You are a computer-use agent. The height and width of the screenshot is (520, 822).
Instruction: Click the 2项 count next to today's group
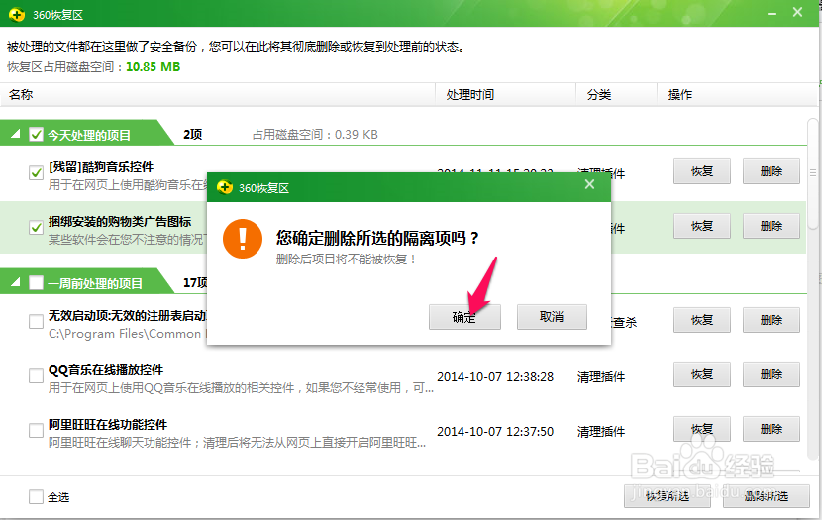(193, 135)
